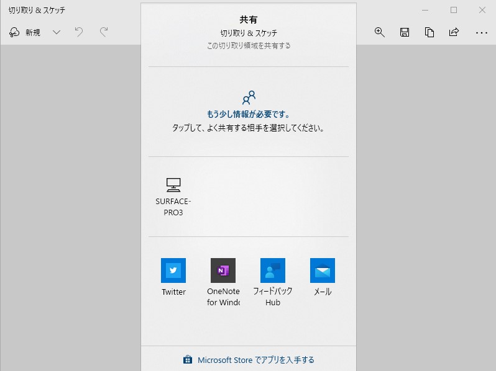Image resolution: width=496 pixels, height=371 pixels.
Task: Share to nearby device SURFACE-PRO3
Action: click(173, 197)
